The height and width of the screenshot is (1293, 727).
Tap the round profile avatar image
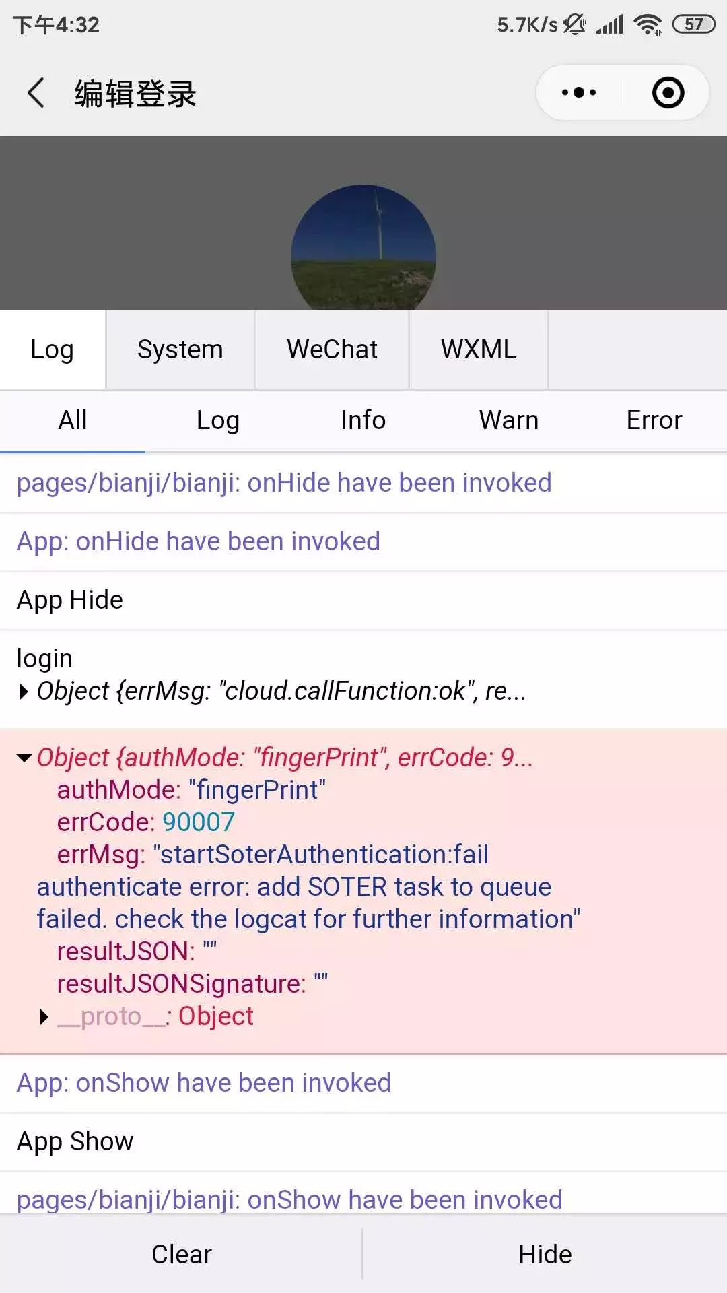363,248
